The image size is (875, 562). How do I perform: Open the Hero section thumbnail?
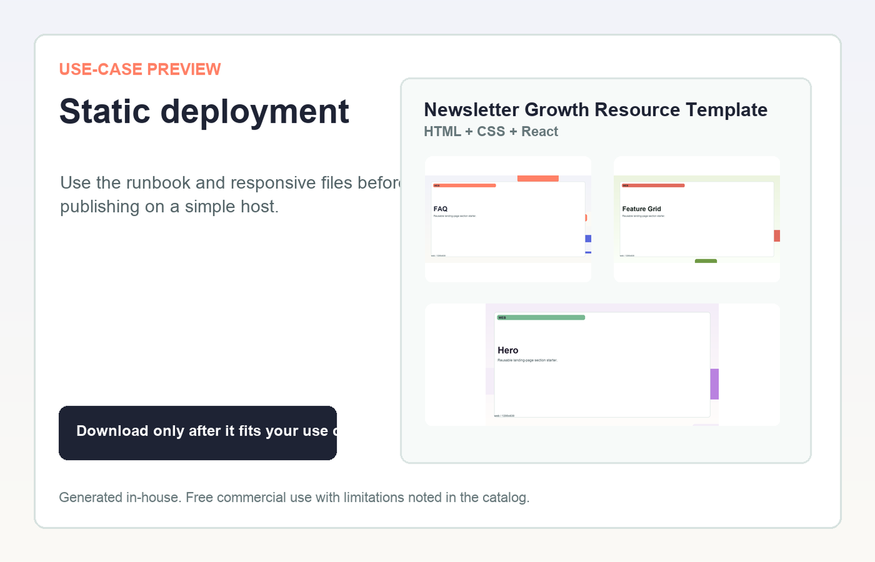602,365
